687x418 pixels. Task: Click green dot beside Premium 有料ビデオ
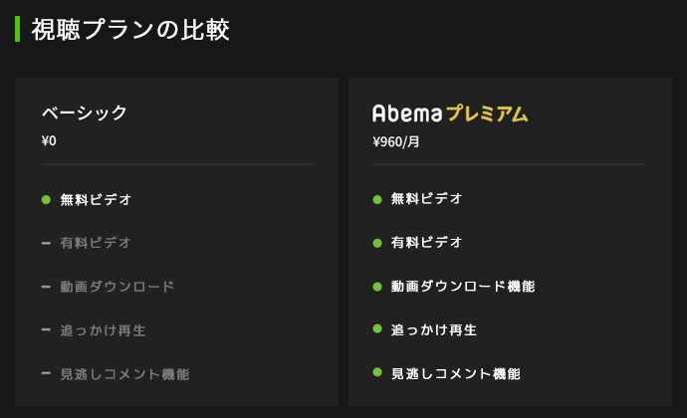click(377, 243)
